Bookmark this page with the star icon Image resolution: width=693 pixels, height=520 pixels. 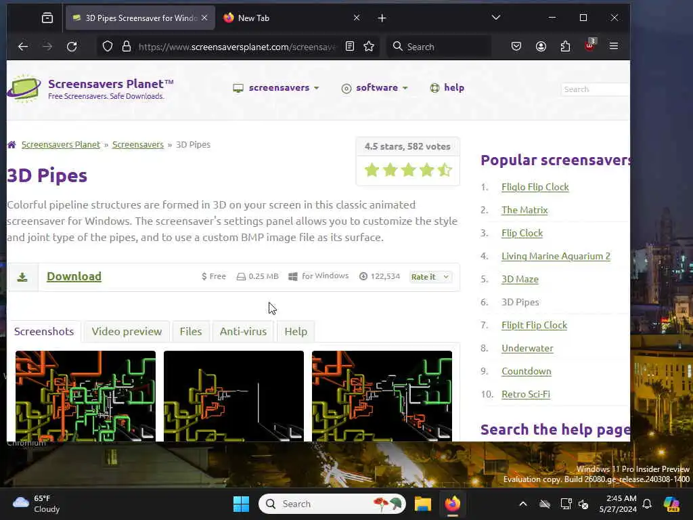coord(369,47)
